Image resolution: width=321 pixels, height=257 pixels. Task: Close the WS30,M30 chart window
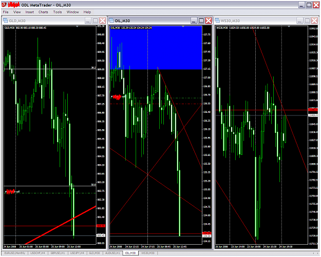point(314,21)
